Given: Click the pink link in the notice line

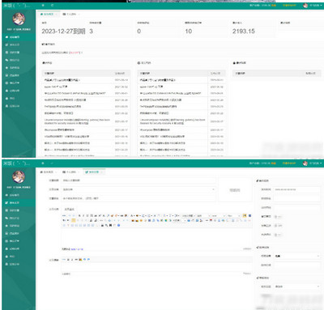Looking at the screenshot, I should 75,53.
